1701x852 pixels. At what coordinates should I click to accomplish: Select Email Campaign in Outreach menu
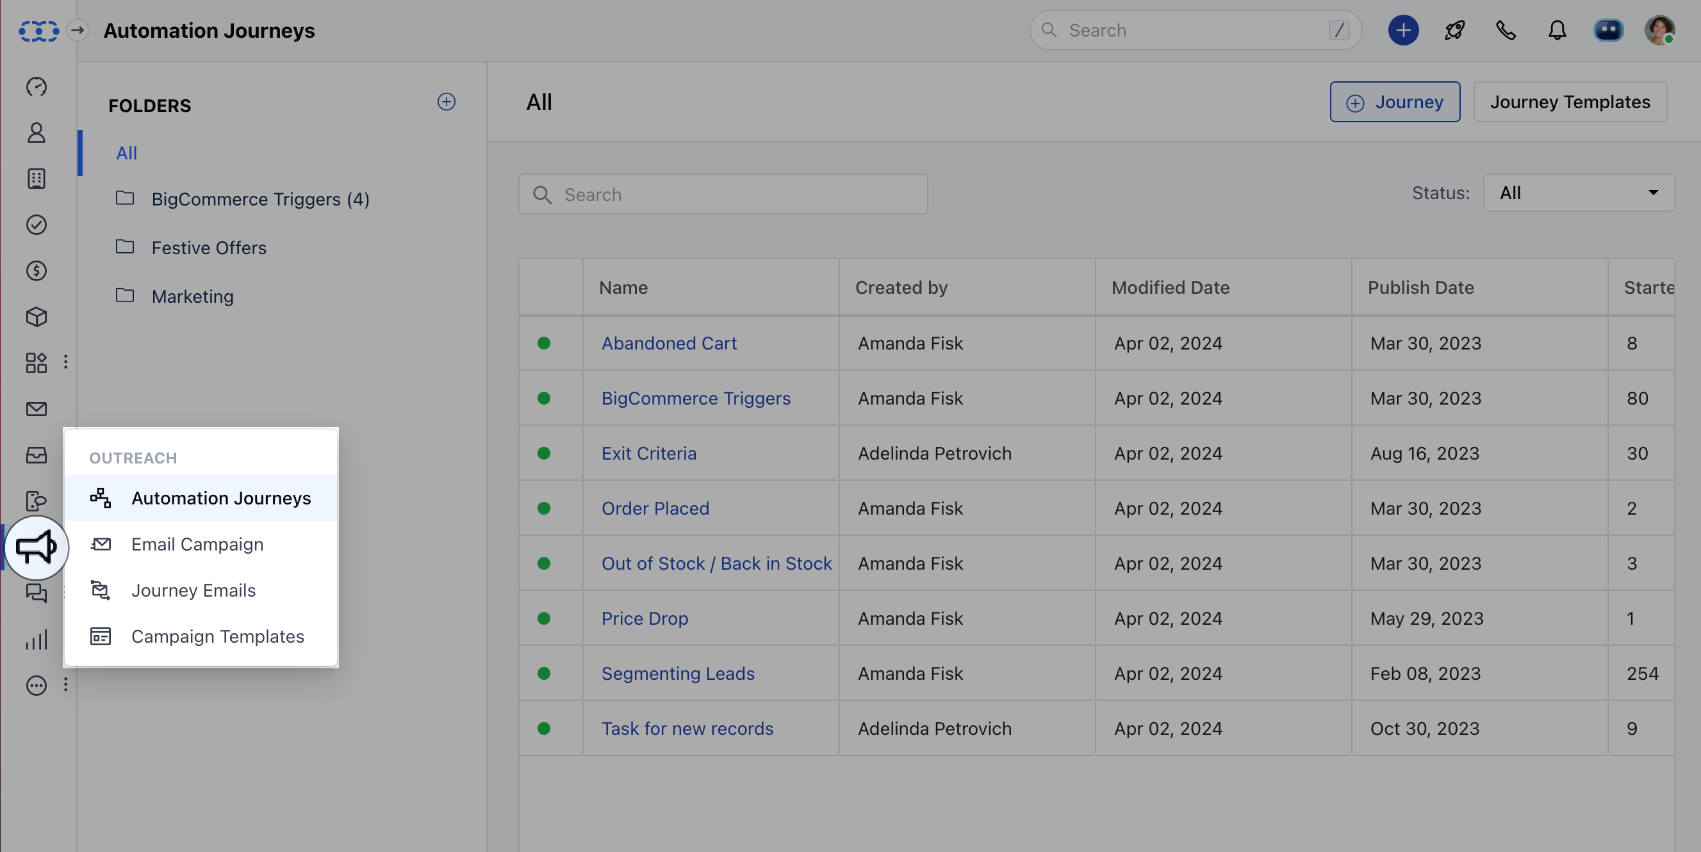point(201,545)
